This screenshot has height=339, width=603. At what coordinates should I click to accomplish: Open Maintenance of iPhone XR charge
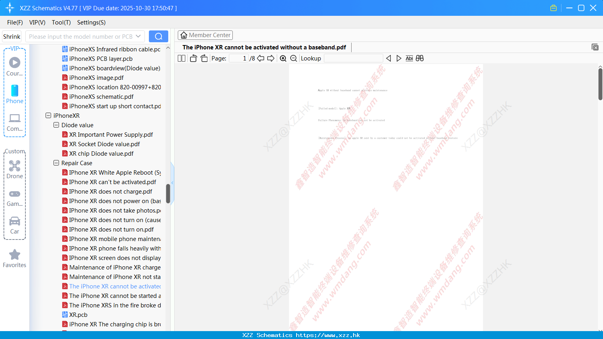115,267
